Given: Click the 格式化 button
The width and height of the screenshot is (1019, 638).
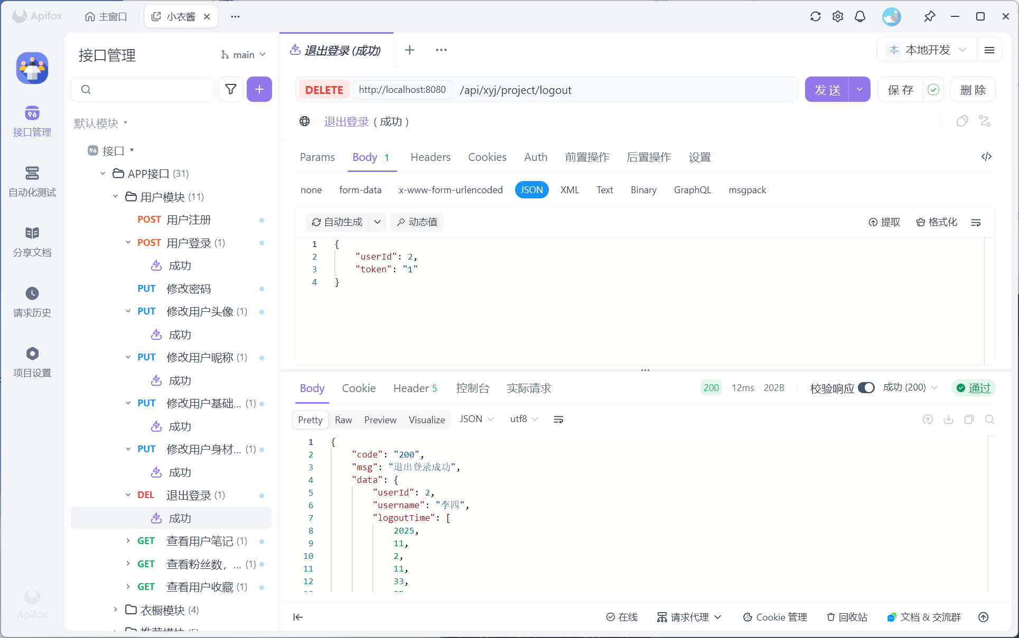Looking at the screenshot, I should (937, 222).
